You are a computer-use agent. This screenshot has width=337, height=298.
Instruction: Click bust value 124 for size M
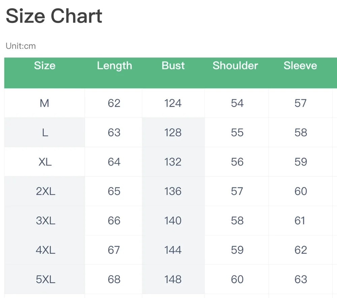coord(173,103)
